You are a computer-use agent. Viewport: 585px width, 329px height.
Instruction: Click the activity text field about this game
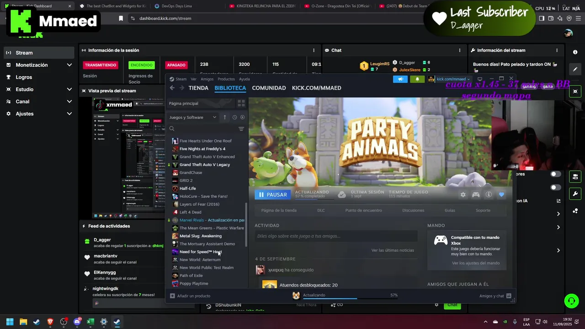tap(336, 236)
